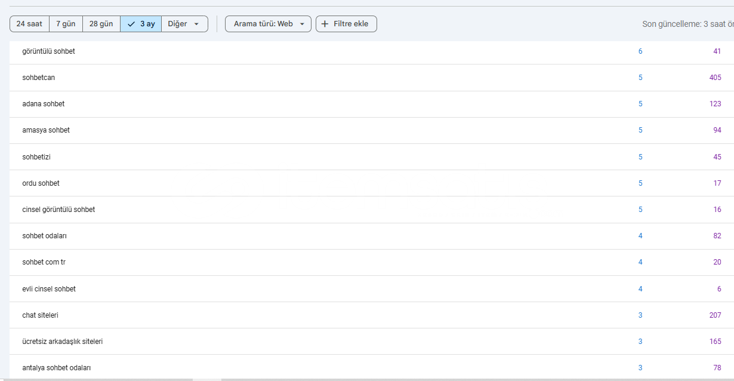Click the Filtre ekle button
Screen dimensions: 734x381
click(346, 24)
